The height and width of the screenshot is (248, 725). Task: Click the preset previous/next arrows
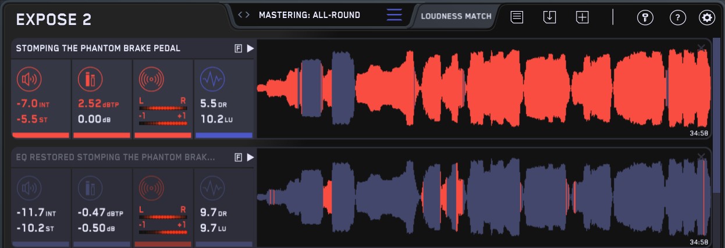tap(244, 15)
